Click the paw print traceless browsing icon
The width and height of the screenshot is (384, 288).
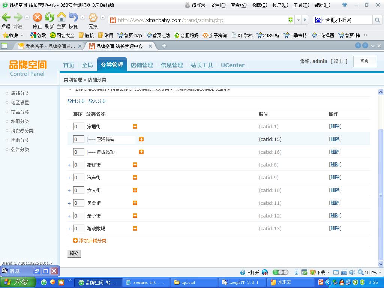tap(93, 17)
